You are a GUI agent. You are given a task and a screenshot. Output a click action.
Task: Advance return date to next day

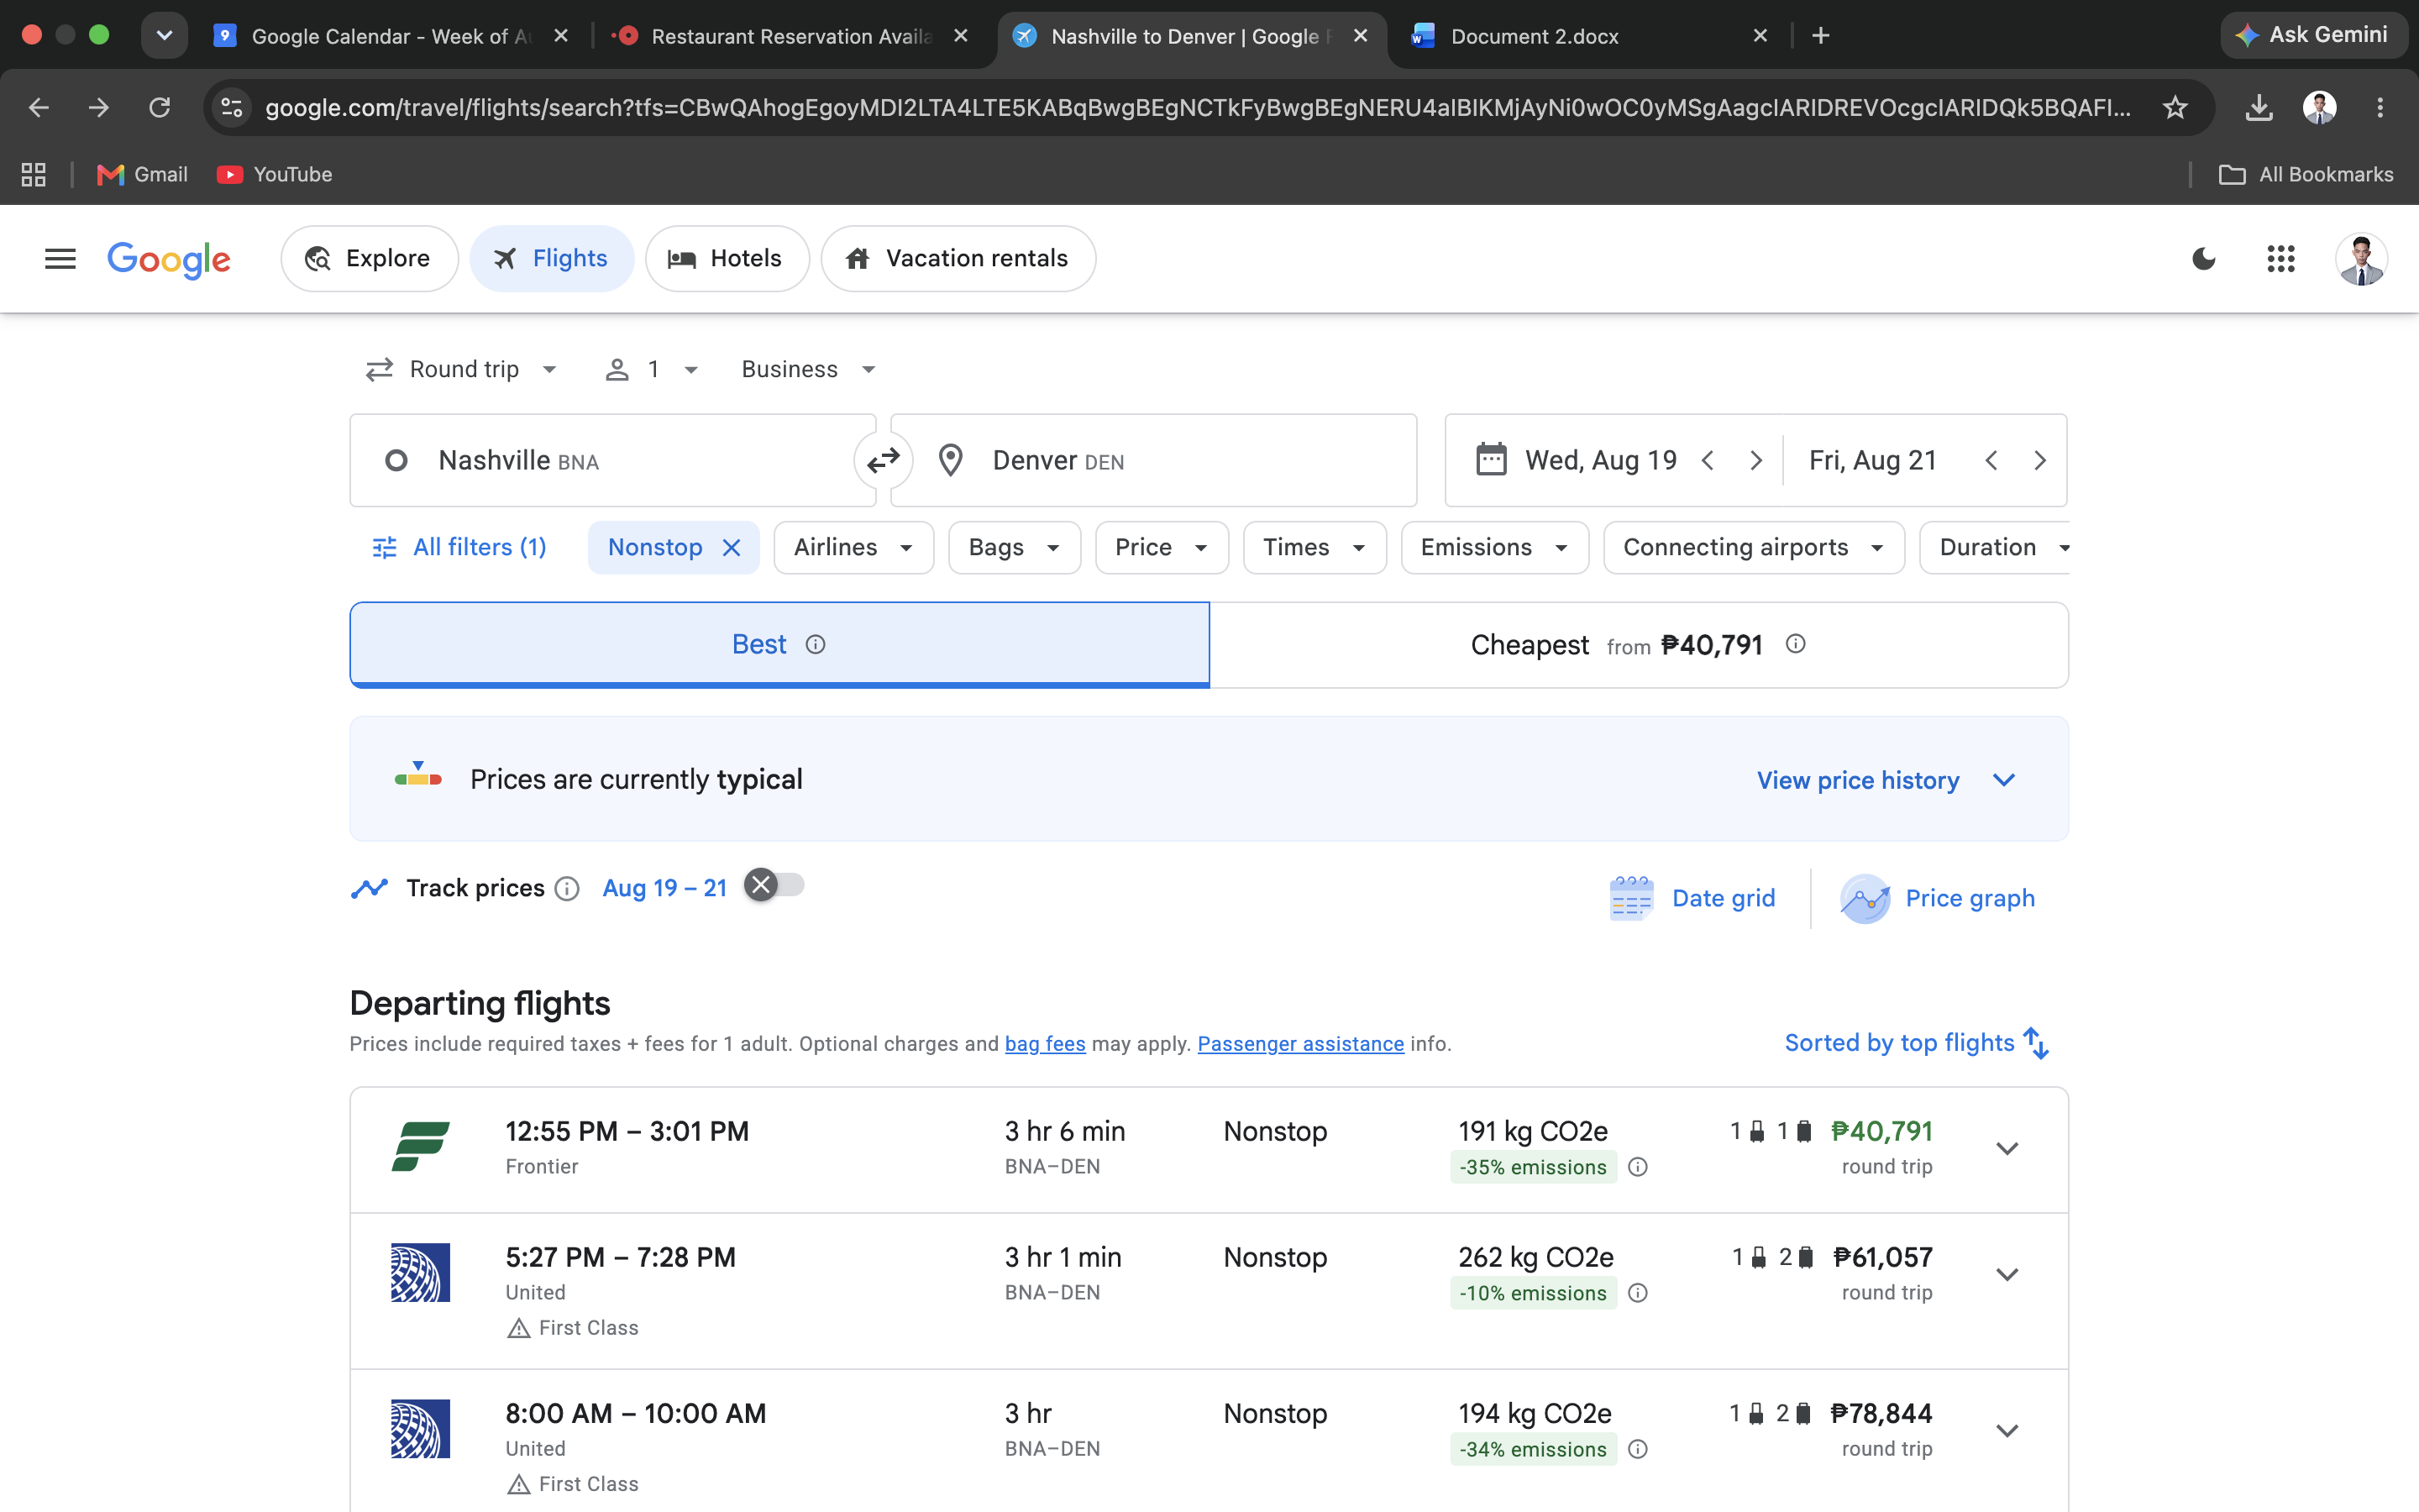tap(2039, 460)
